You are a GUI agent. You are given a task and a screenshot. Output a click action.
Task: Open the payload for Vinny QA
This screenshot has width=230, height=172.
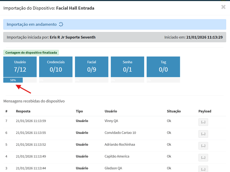pyautogui.click(x=203, y=122)
